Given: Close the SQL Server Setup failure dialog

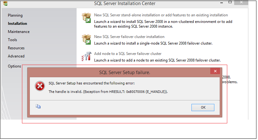Looking at the screenshot, I should click(215, 72).
